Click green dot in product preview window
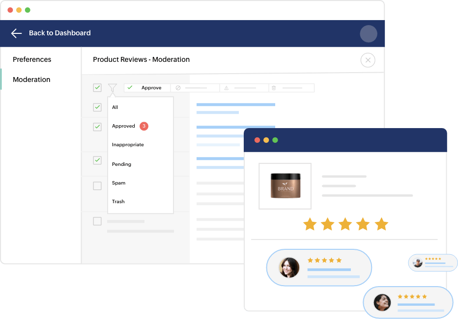458x319 pixels. 275,140
